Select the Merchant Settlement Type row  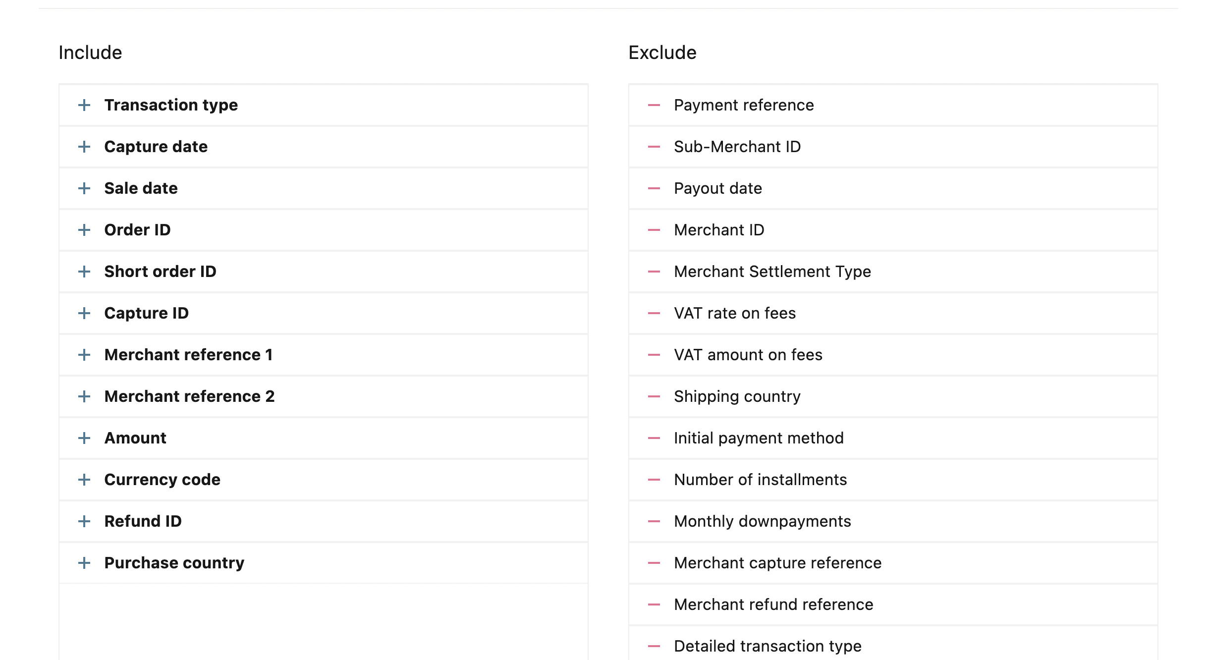tap(893, 272)
